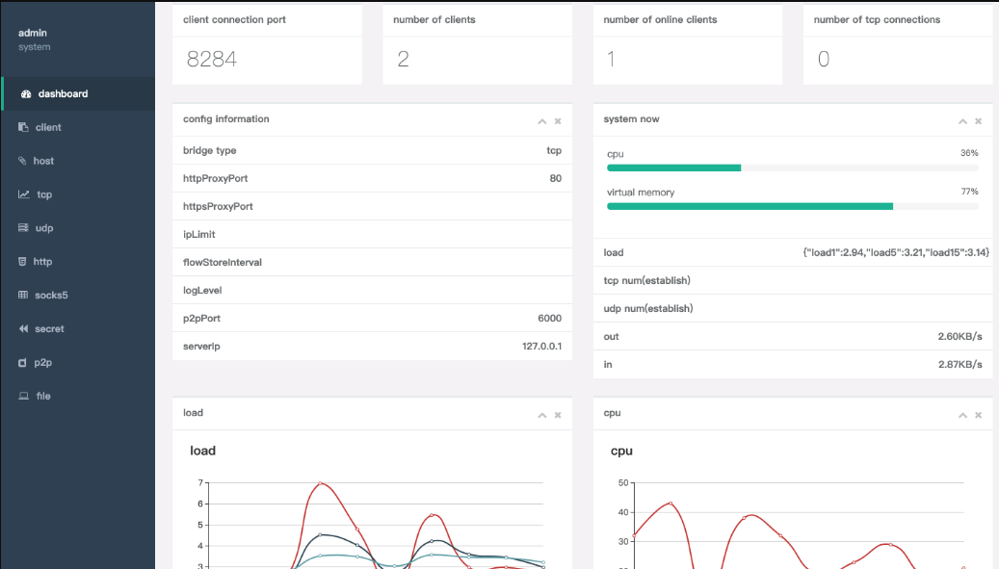Click the load JSON value text

[x=896, y=252]
